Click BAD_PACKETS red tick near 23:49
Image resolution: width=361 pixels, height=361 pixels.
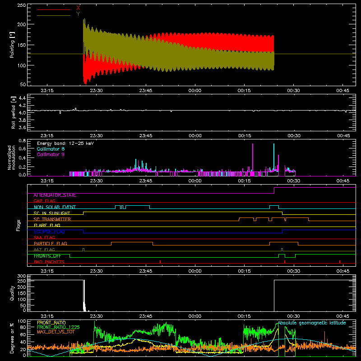pyautogui.click(x=160, y=262)
